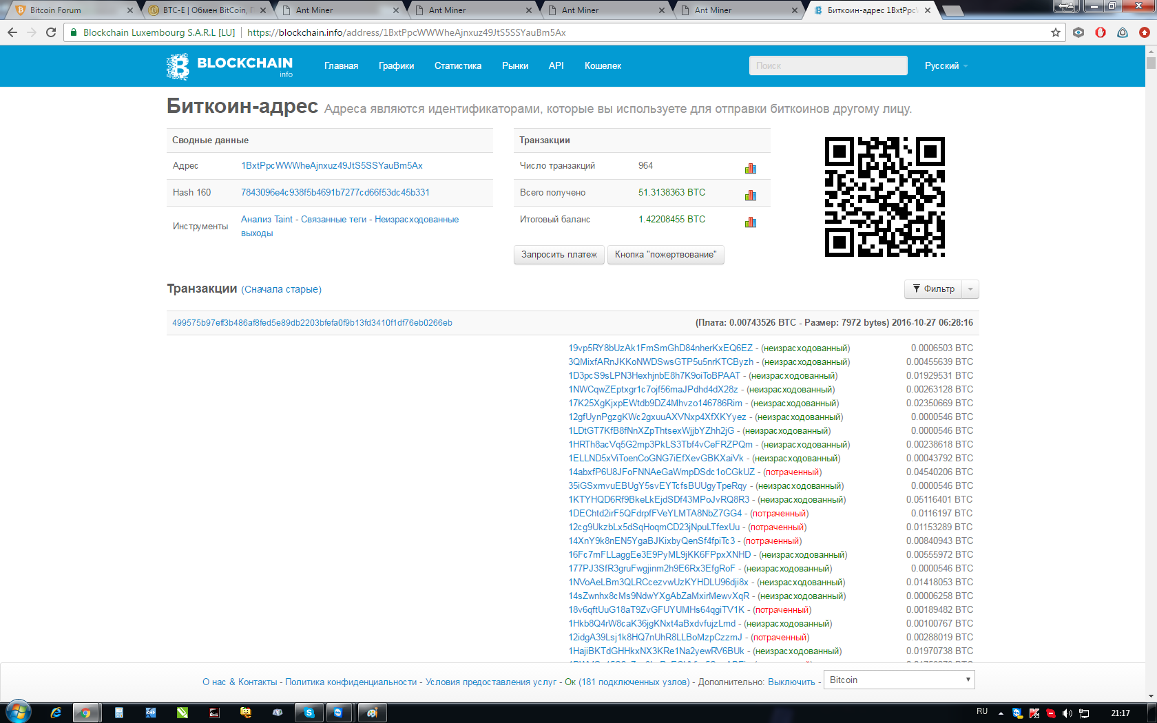Viewport: 1157px width, 723px height.
Task: Reload the page with the refresh button
Action: coord(51,32)
